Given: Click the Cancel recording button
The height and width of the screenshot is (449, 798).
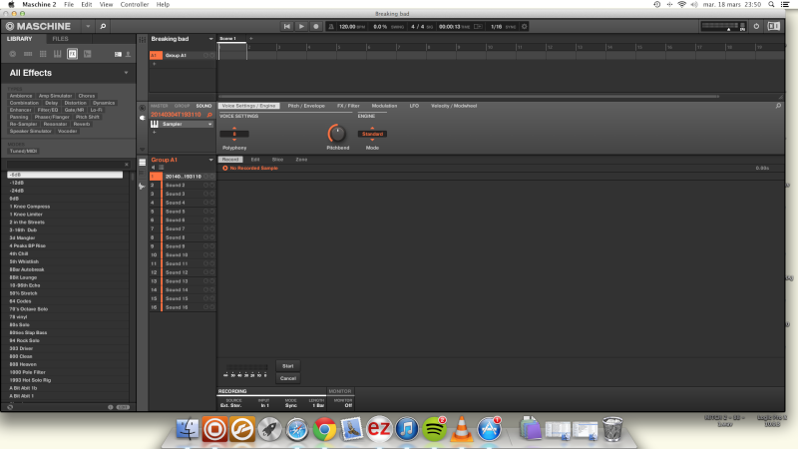Looking at the screenshot, I should [288, 378].
